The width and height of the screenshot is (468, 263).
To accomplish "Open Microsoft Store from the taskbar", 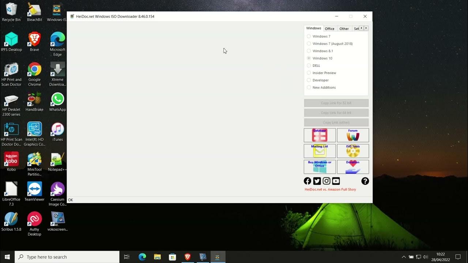I will point(172,257).
